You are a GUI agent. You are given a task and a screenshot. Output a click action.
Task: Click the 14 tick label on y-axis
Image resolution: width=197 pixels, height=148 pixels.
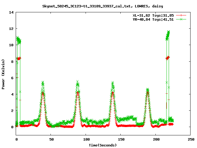pyautogui.click(x=11, y=12)
